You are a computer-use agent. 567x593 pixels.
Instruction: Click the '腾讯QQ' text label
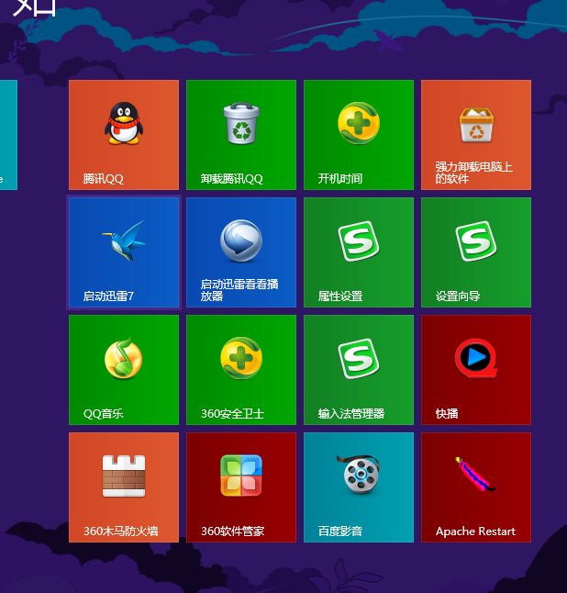tap(103, 179)
